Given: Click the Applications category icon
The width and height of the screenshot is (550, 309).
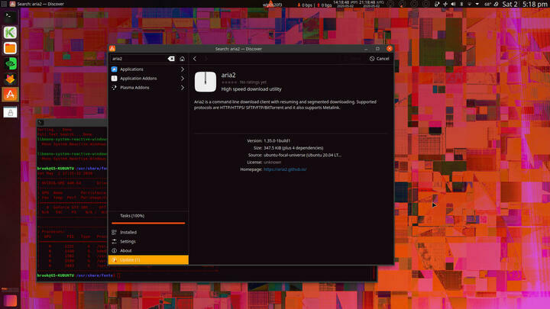Looking at the screenshot, I should pyautogui.click(x=115, y=69).
